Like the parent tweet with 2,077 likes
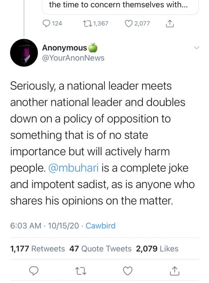The height and width of the screenshot is (283, 209). (x=137, y=24)
